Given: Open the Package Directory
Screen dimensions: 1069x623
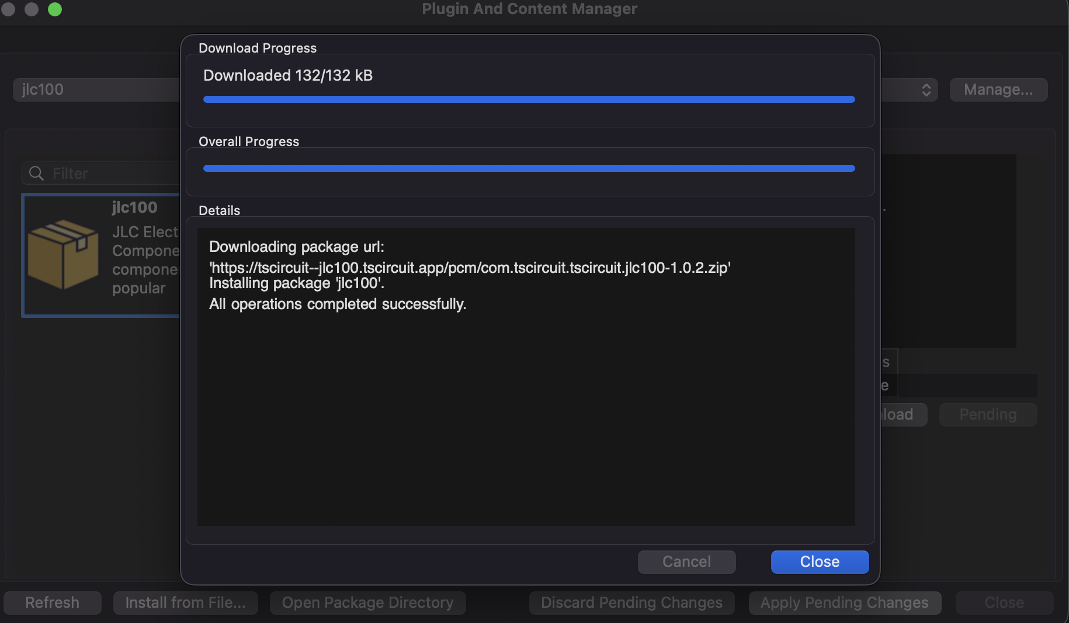Looking at the screenshot, I should click(x=367, y=603).
